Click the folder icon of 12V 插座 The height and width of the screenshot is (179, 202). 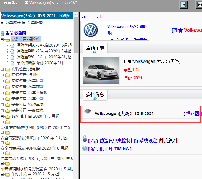point(7,117)
